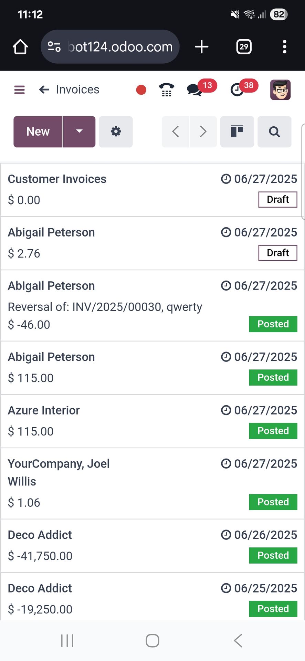Open the browser three-dot menu

click(x=284, y=47)
